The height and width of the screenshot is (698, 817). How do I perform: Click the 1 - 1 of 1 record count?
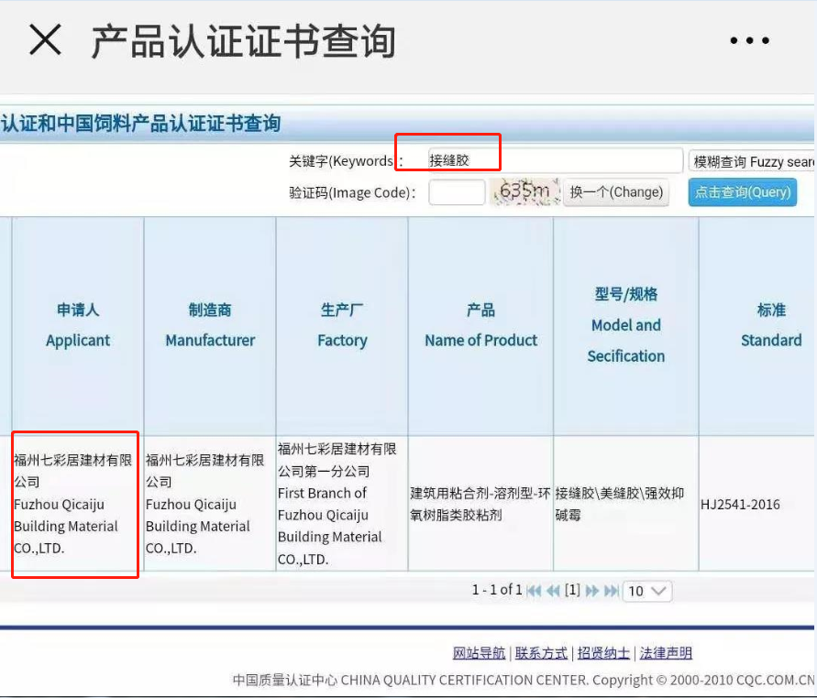pos(497,590)
